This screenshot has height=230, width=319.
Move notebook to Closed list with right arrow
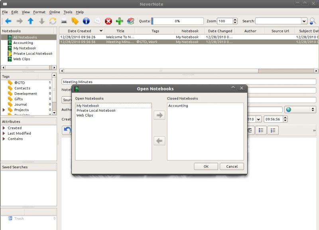pos(159,115)
